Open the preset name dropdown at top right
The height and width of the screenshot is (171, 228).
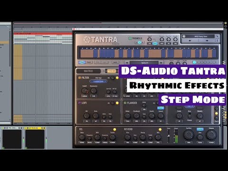click(x=200, y=36)
